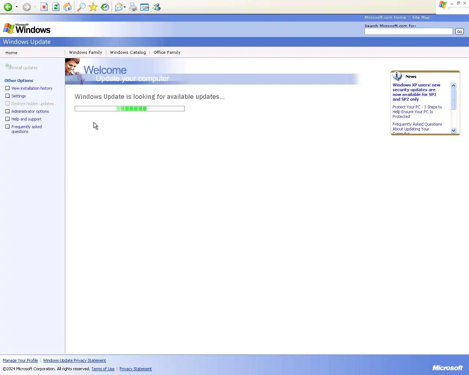Open the Settings link in the sidebar

(19, 96)
